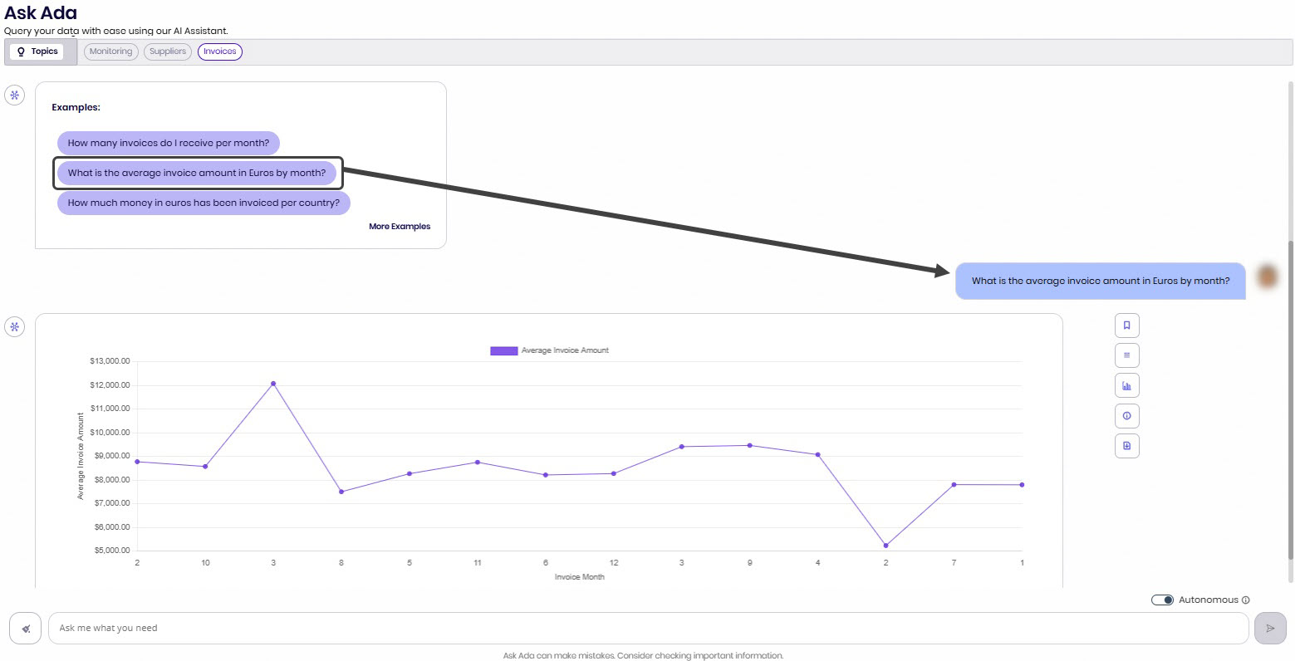The width and height of the screenshot is (1295, 661).
Task: Click the chat vertical scrollbar
Action: tap(1290, 399)
